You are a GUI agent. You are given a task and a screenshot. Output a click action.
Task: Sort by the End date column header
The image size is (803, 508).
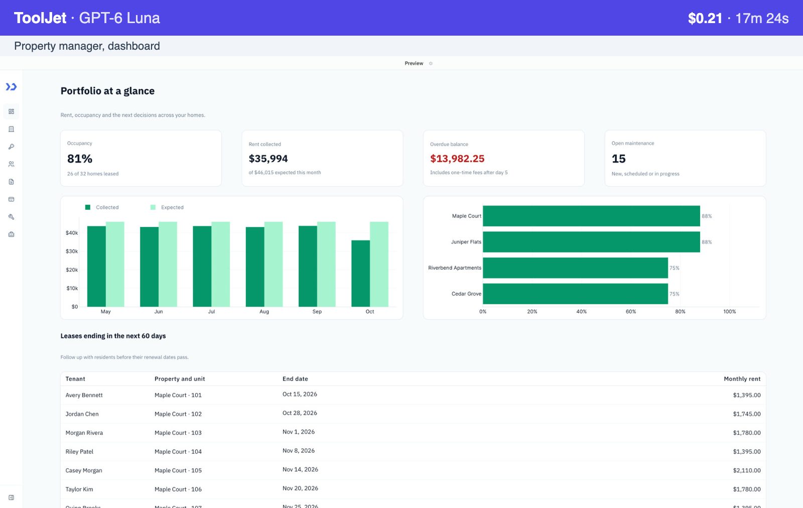[295, 379]
